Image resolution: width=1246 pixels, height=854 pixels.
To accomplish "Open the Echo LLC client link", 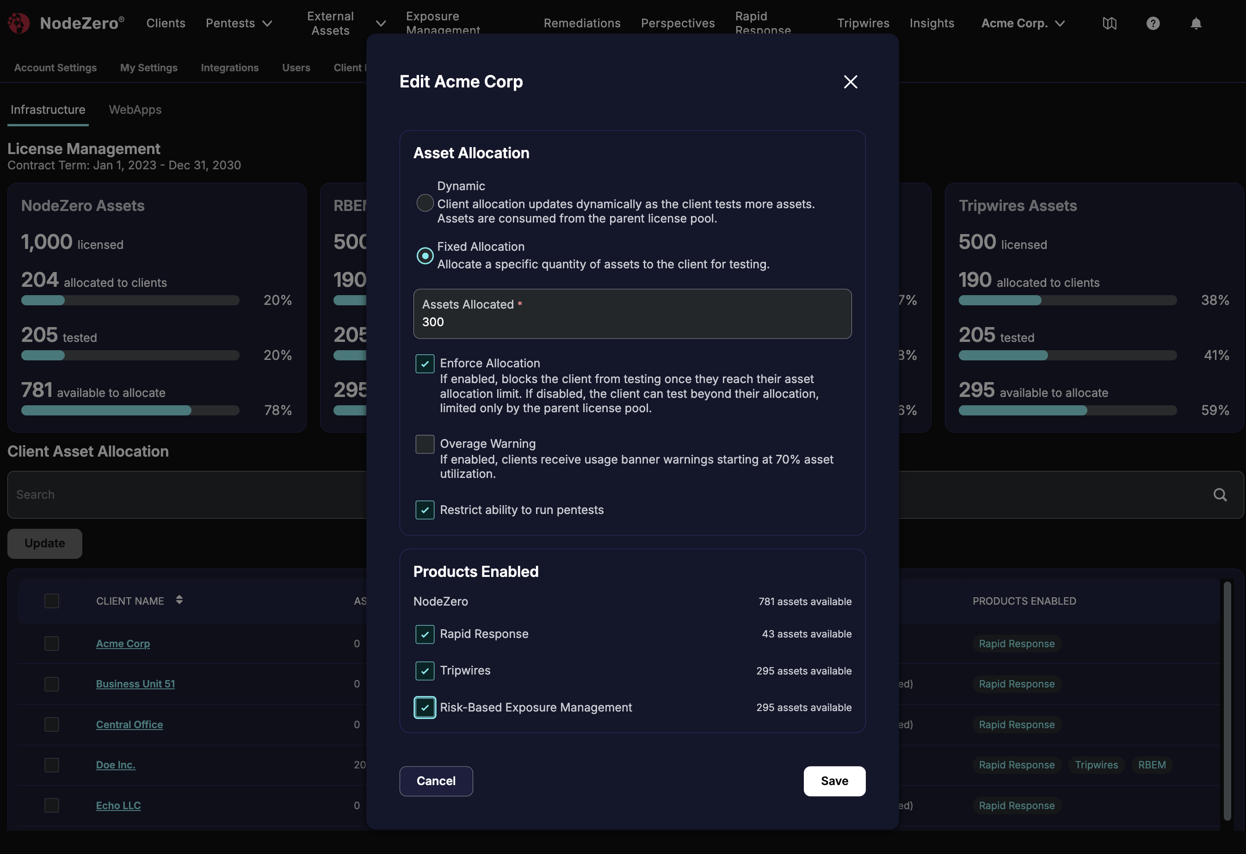I will (x=118, y=805).
